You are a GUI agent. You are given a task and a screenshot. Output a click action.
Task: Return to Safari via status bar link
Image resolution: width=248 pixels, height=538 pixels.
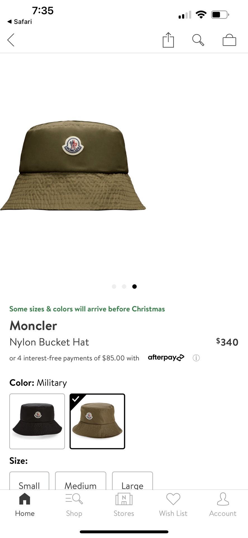(20, 22)
